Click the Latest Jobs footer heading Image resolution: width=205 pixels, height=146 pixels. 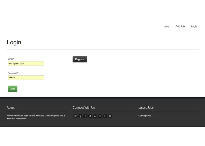click(x=146, y=108)
